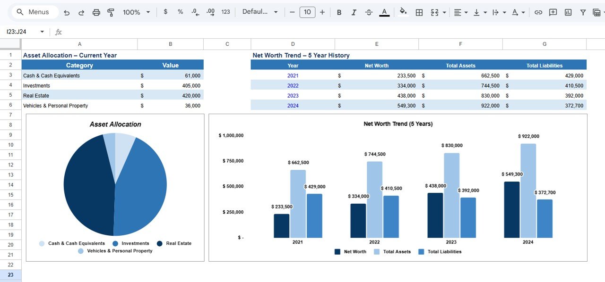Apply strikethrough formatting
Screen dimensions: 605x282
369,12
